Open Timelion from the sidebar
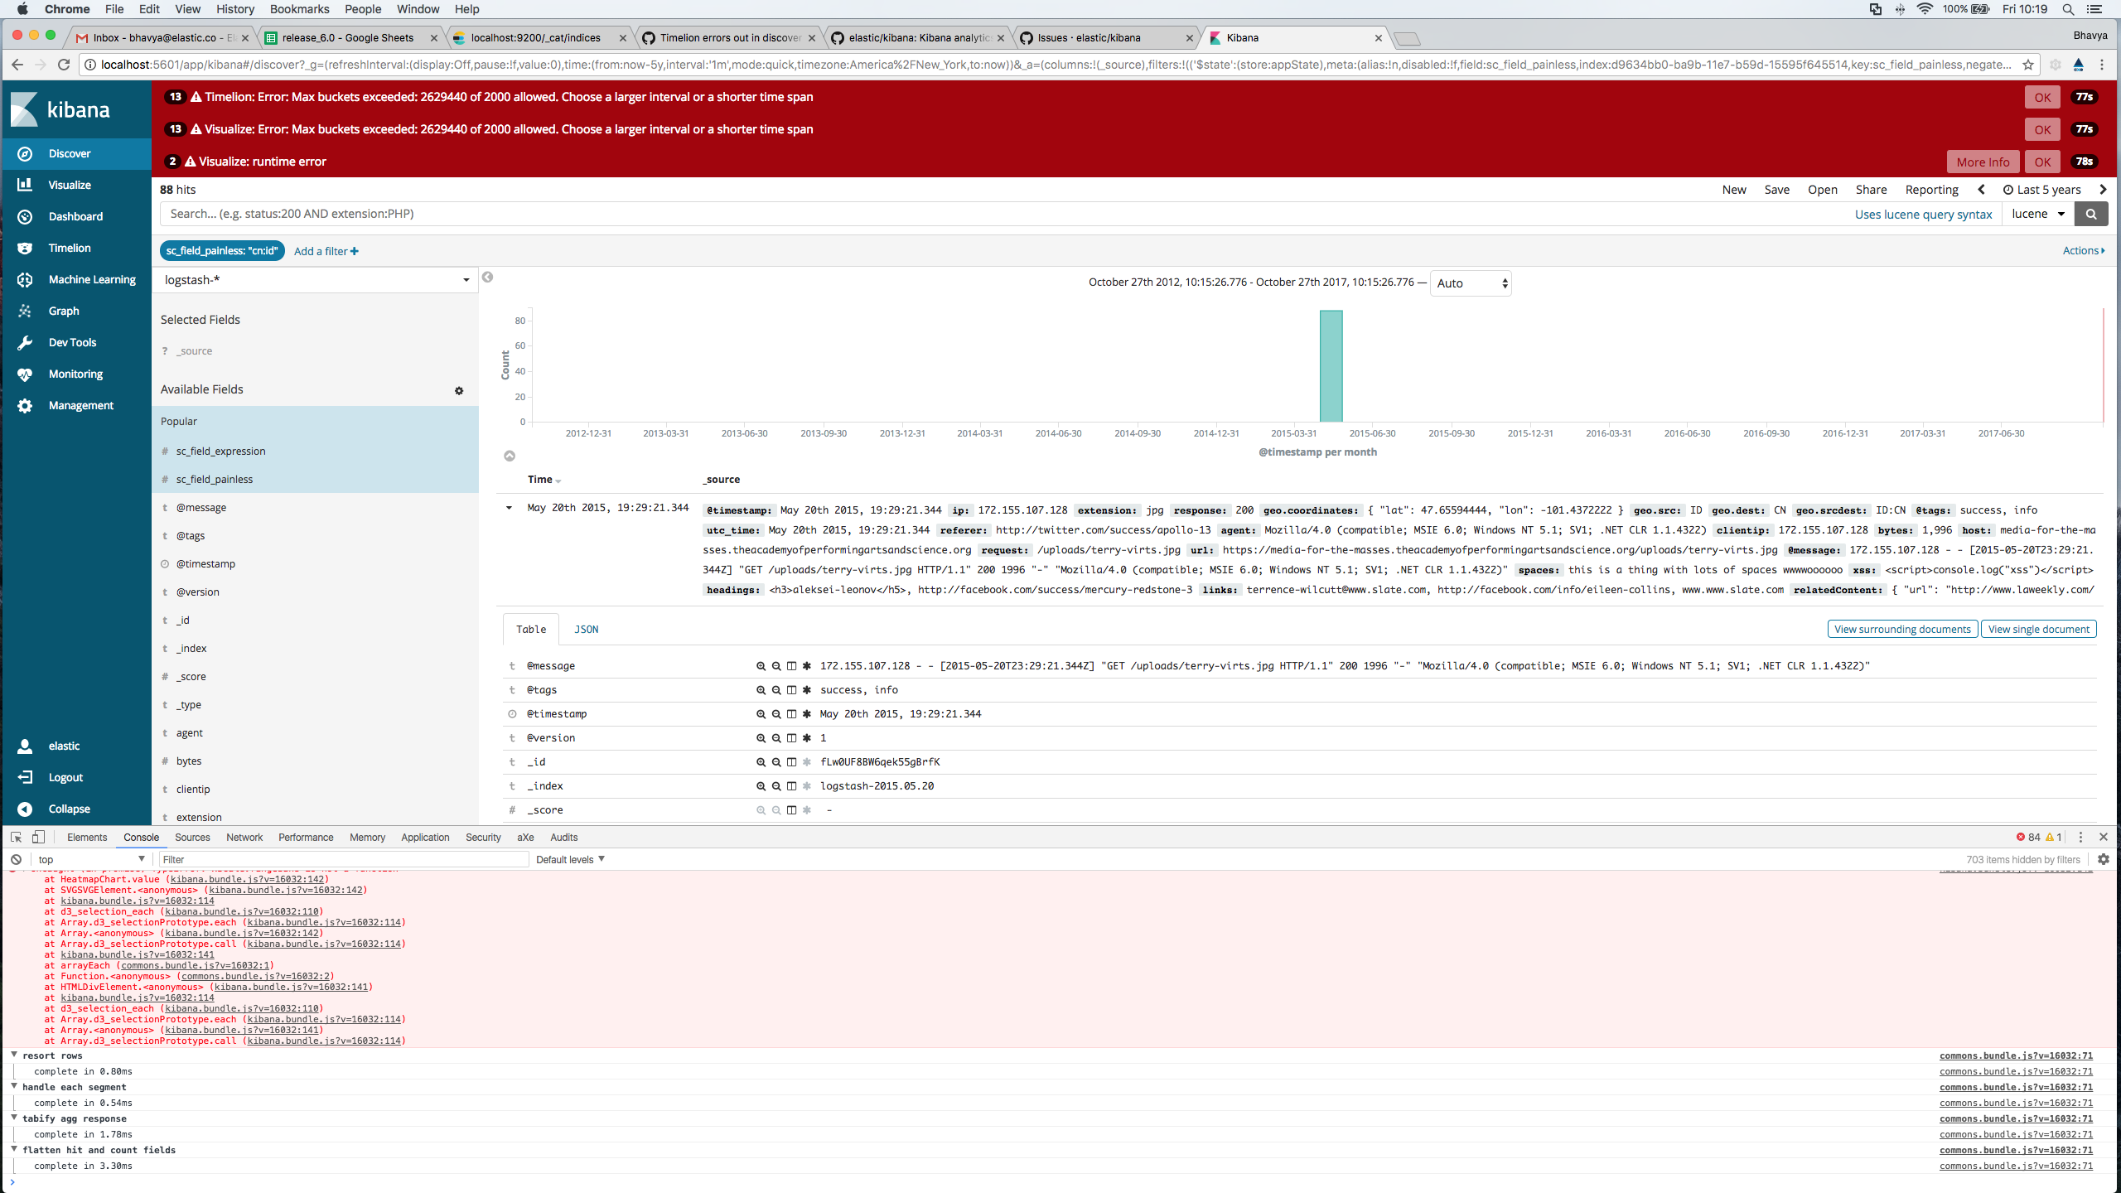 tap(70, 248)
